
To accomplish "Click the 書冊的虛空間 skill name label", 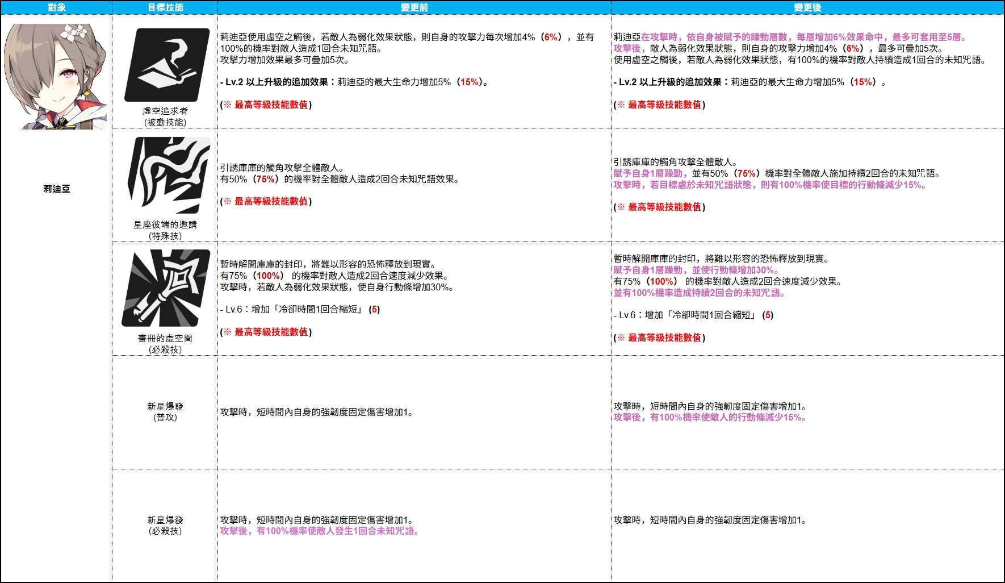I will (x=165, y=338).
